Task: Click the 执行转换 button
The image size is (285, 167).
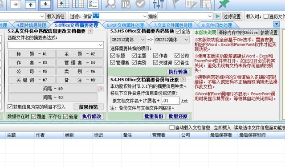Action: tap(178, 72)
